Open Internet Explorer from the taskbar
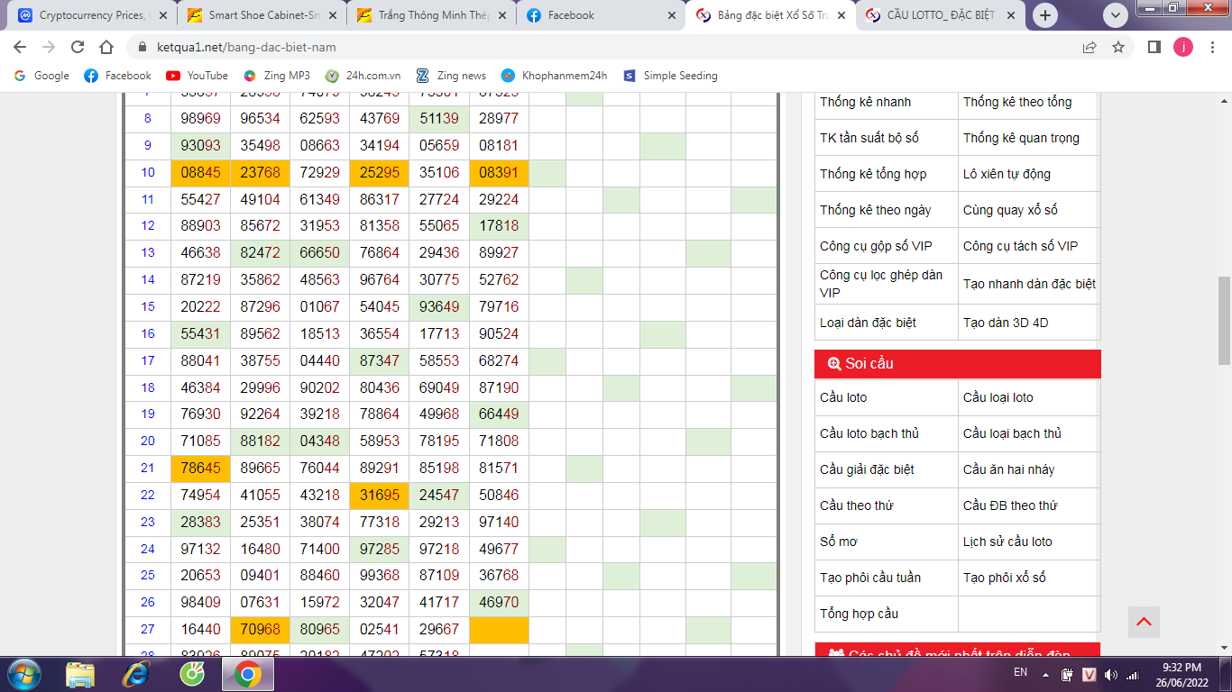The image size is (1232, 692). coord(136,673)
